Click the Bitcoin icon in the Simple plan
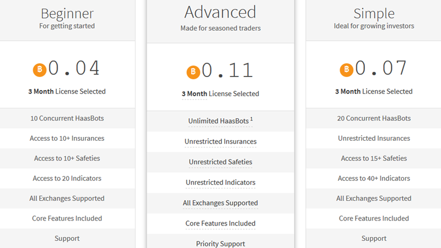This screenshot has height=248, width=441. tap(346, 70)
